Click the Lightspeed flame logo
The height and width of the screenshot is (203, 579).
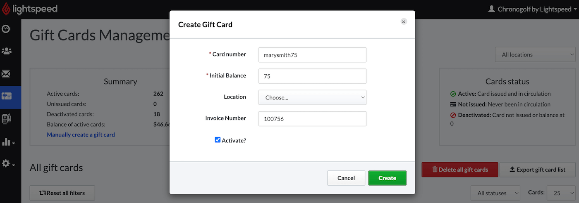tap(6, 9)
